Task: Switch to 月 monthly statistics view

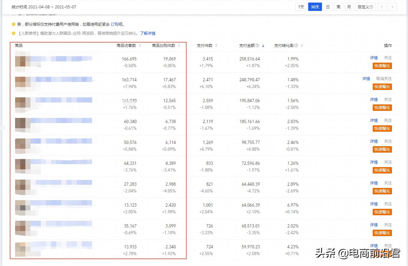Action: tap(349, 6)
